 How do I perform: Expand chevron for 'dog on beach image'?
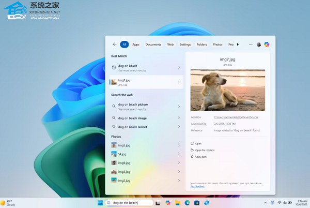click(179, 118)
